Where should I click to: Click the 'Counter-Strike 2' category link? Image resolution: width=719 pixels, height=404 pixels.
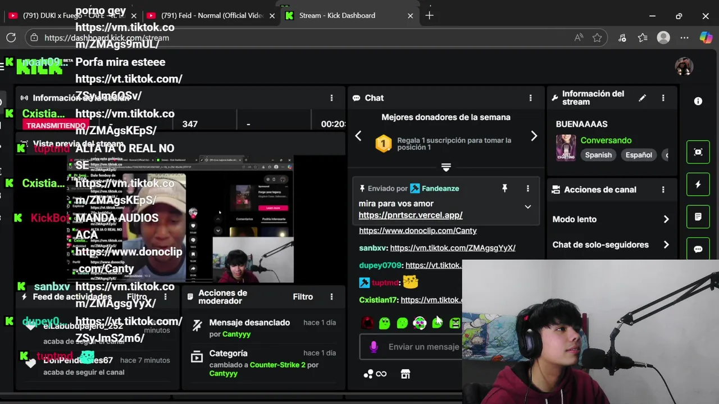[277, 365]
